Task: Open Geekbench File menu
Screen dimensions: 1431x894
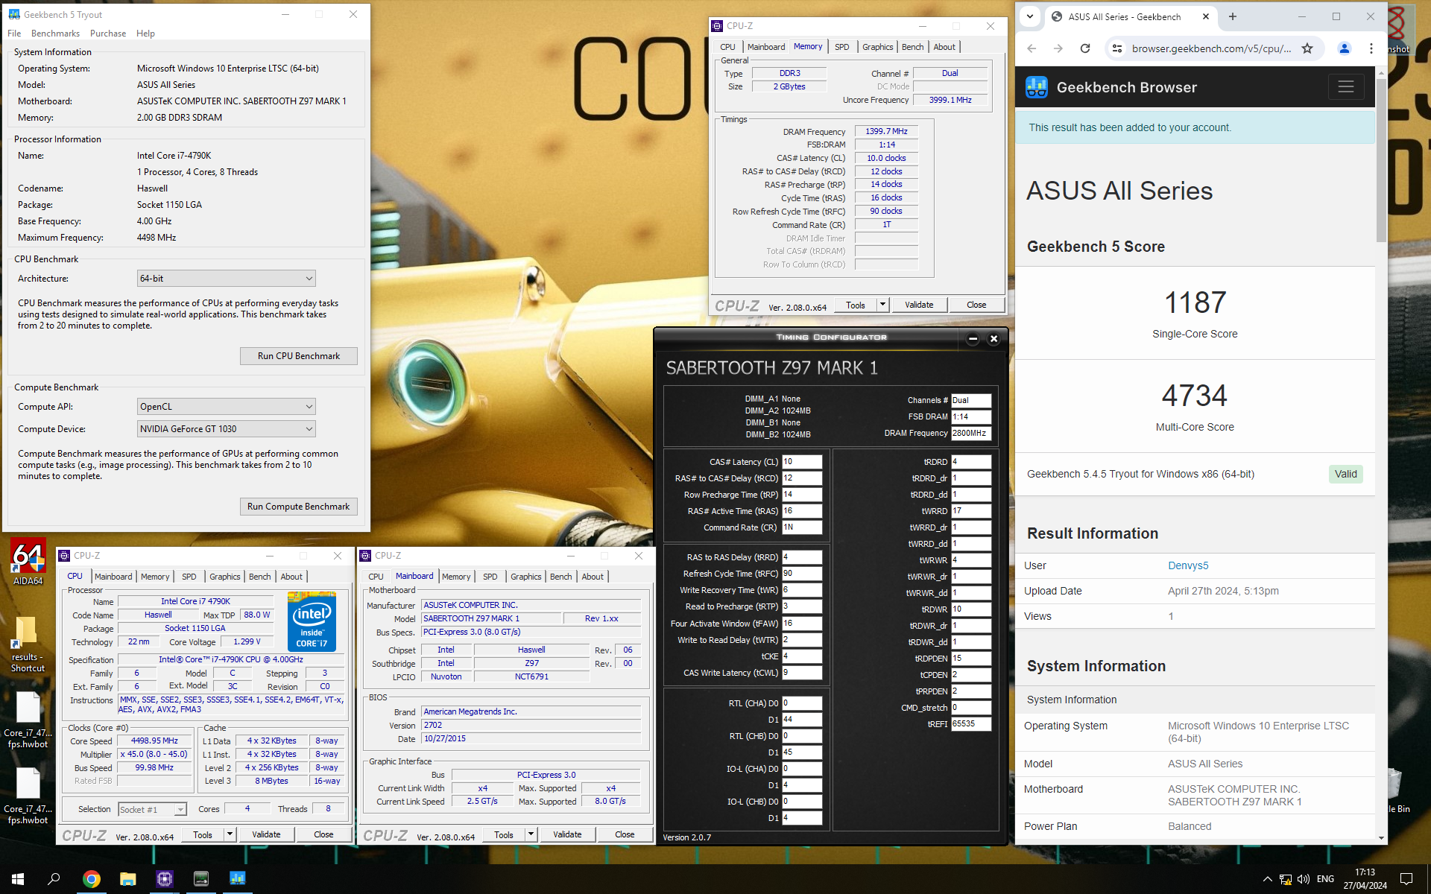Action: point(14,34)
